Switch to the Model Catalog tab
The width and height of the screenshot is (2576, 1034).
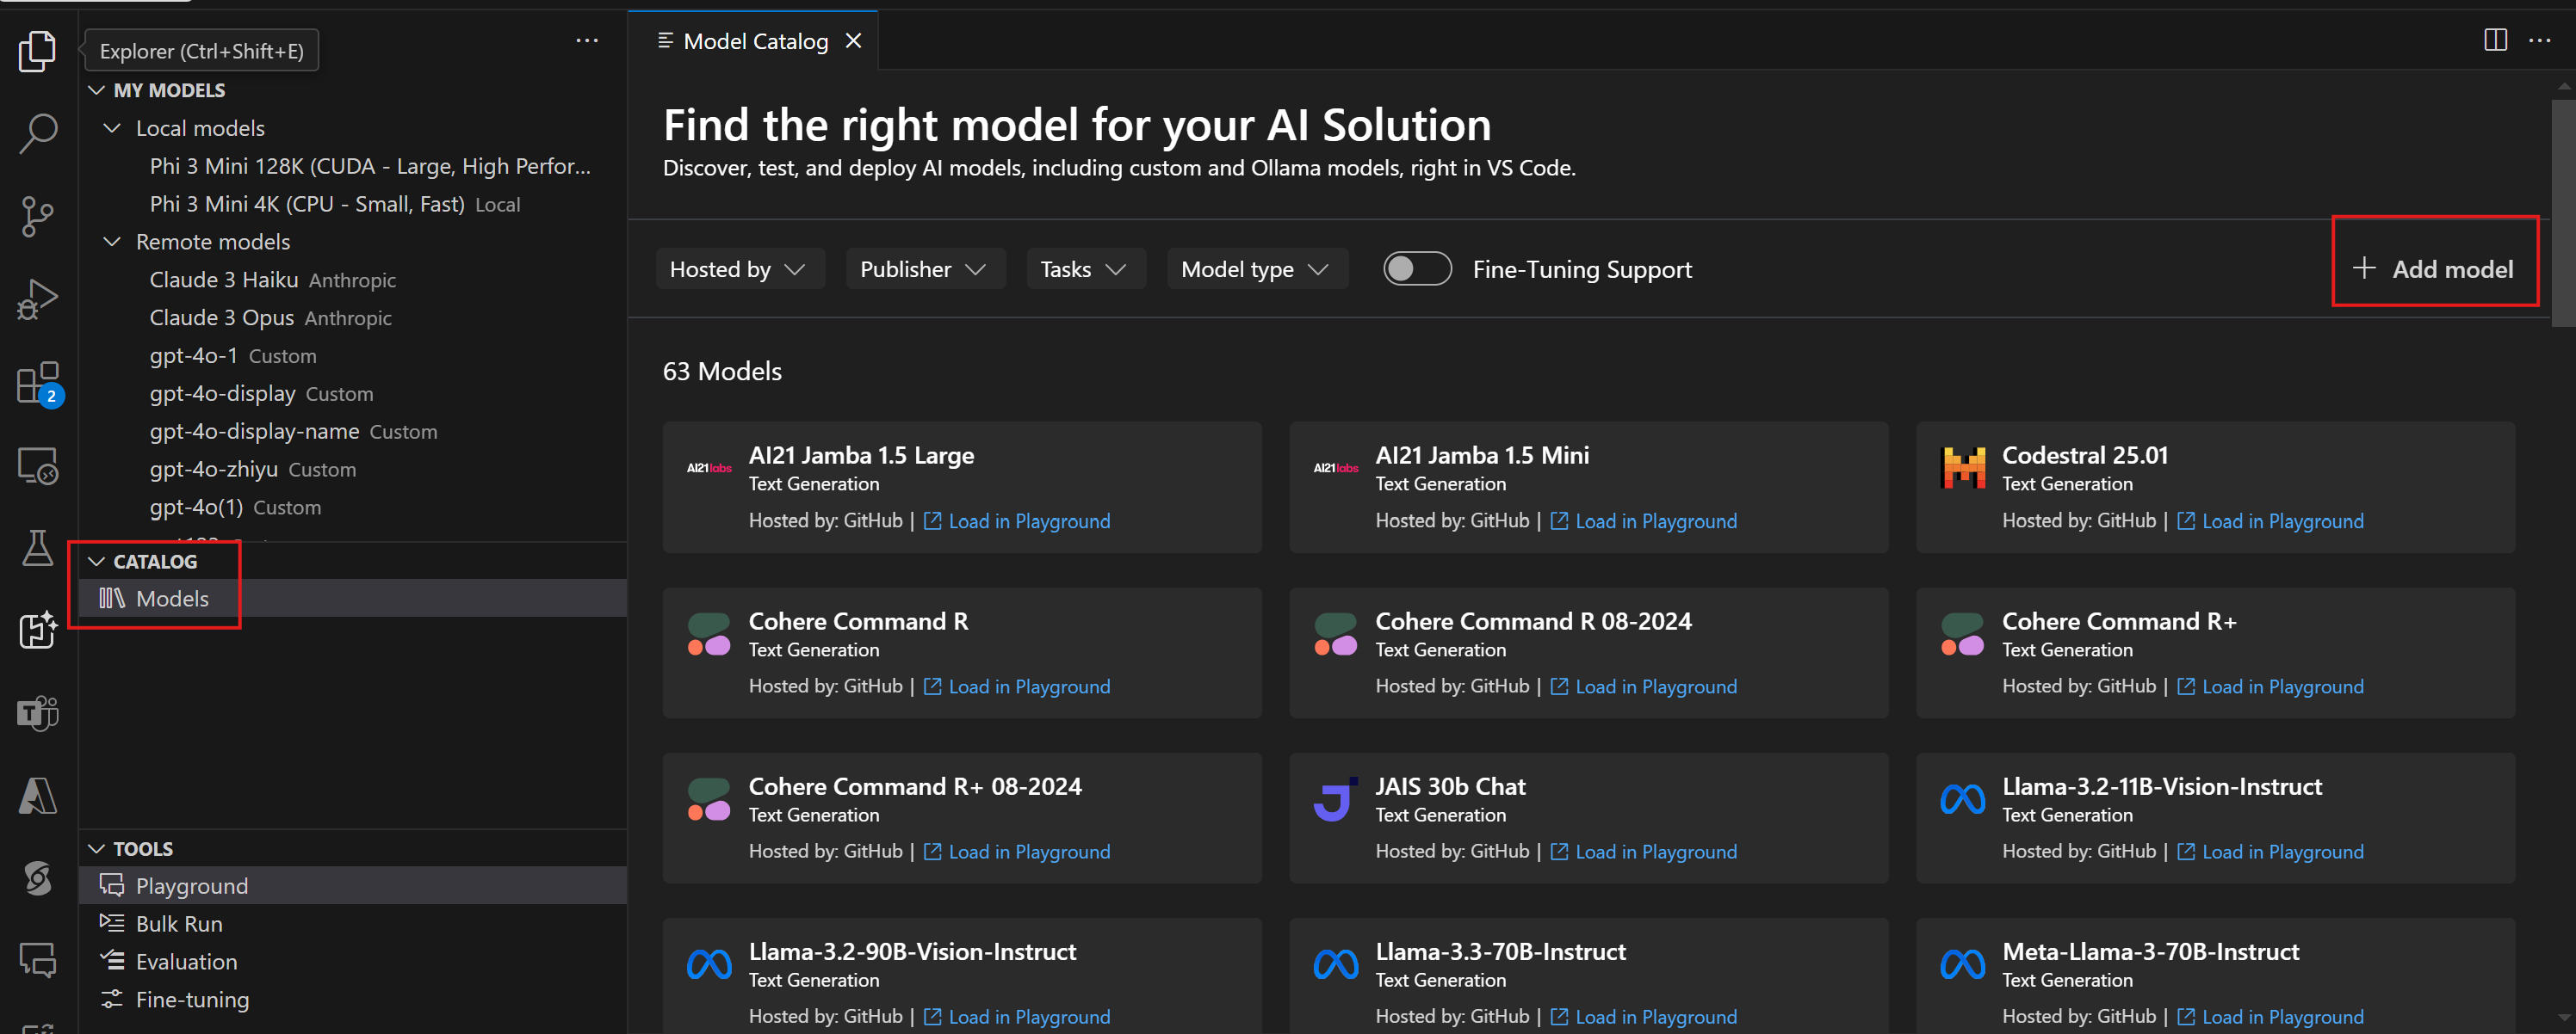click(755, 40)
